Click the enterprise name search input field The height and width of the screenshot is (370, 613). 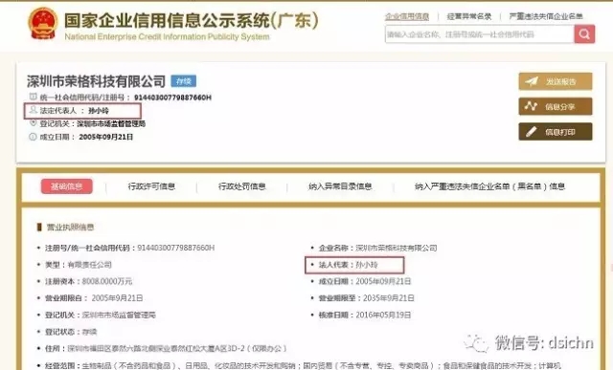point(480,34)
